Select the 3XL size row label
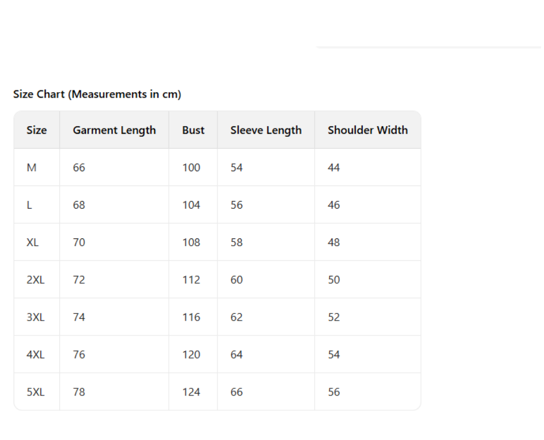 [35, 318]
